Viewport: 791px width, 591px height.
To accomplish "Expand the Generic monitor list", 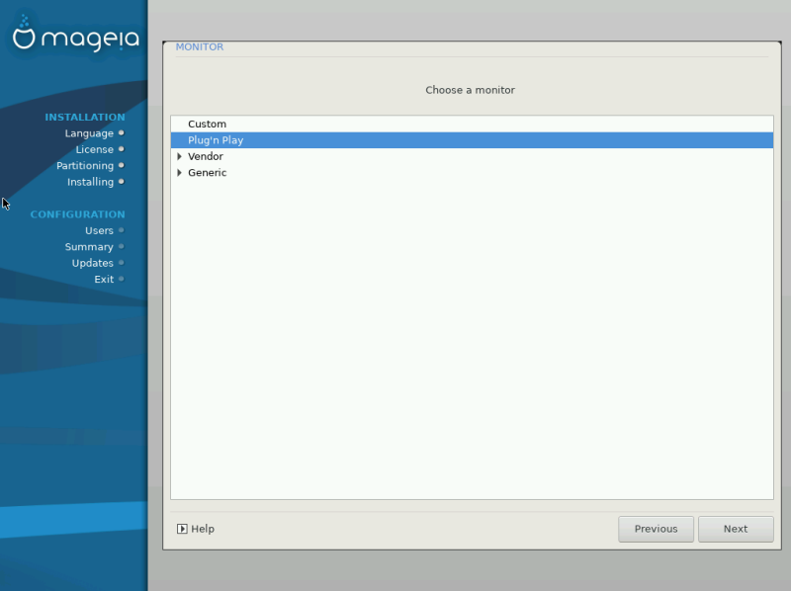I will [x=179, y=173].
